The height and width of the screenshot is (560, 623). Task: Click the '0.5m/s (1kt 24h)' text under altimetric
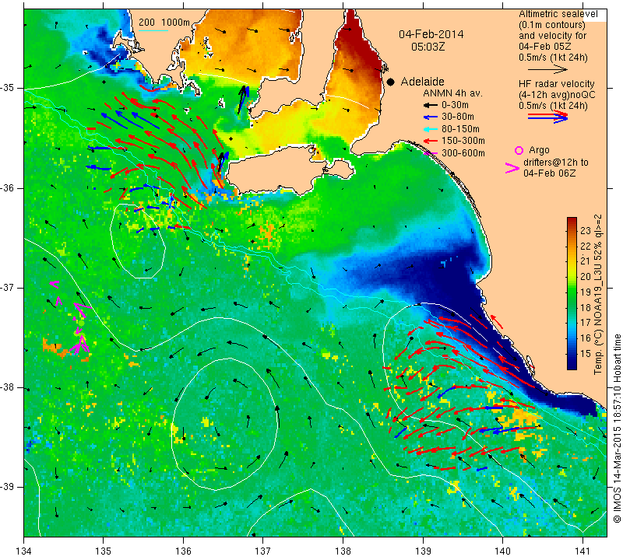point(553,58)
